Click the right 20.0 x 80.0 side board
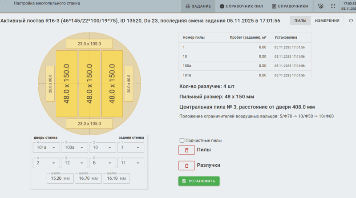The height and width of the screenshot is (198, 356). (x=129, y=84)
